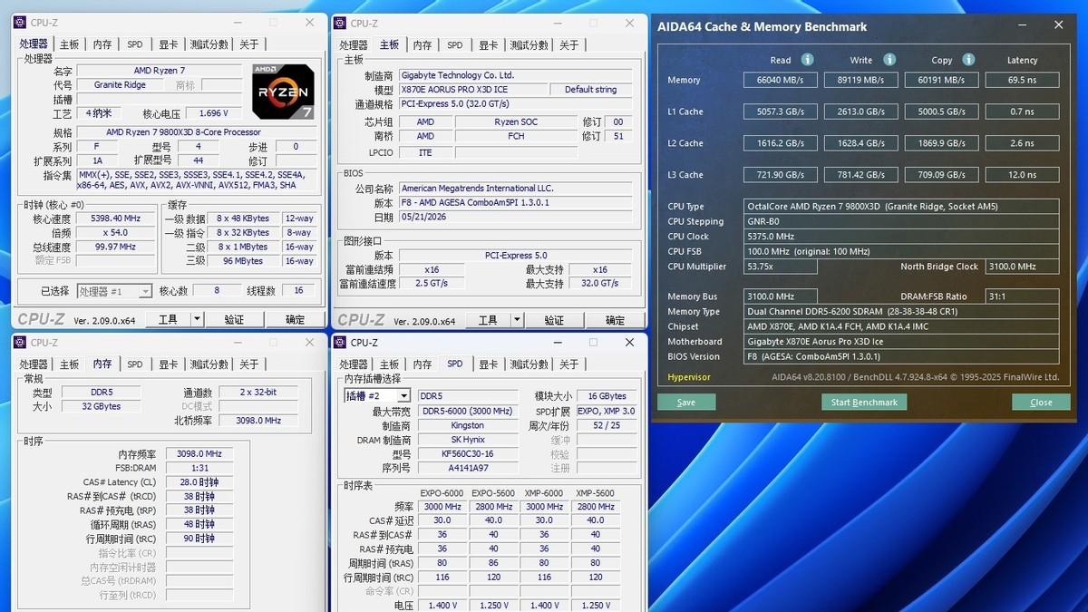
Task: Expand the 工具 arrow in the 处理器 window
Action: [x=197, y=319]
